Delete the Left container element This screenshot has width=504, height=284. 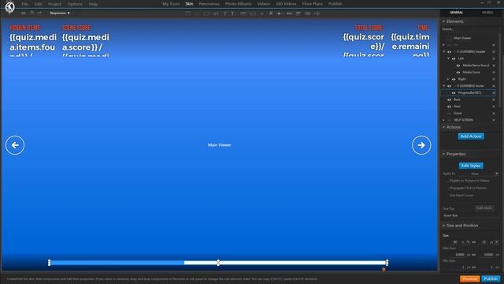pyautogui.click(x=494, y=58)
